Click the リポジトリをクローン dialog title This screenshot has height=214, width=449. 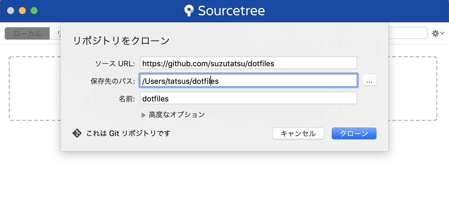pos(121,41)
